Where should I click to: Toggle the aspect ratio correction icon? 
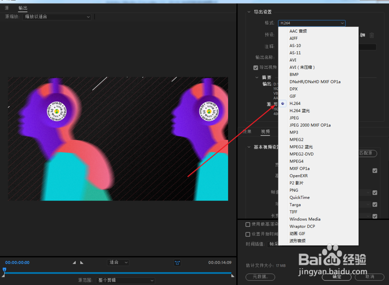click(177, 263)
